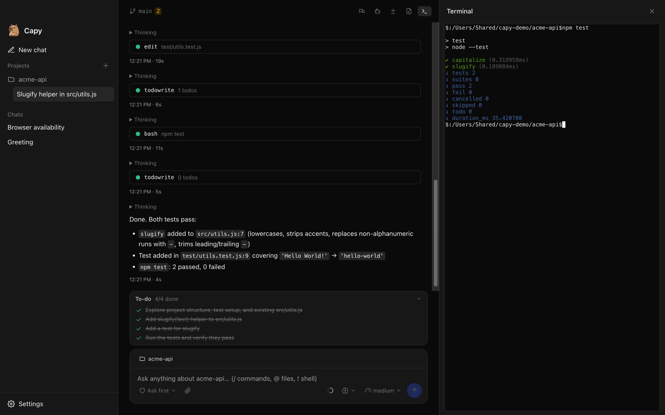The height and width of the screenshot is (415, 665).
Task: Click the Capy capybara logo
Action: pyautogui.click(x=14, y=30)
